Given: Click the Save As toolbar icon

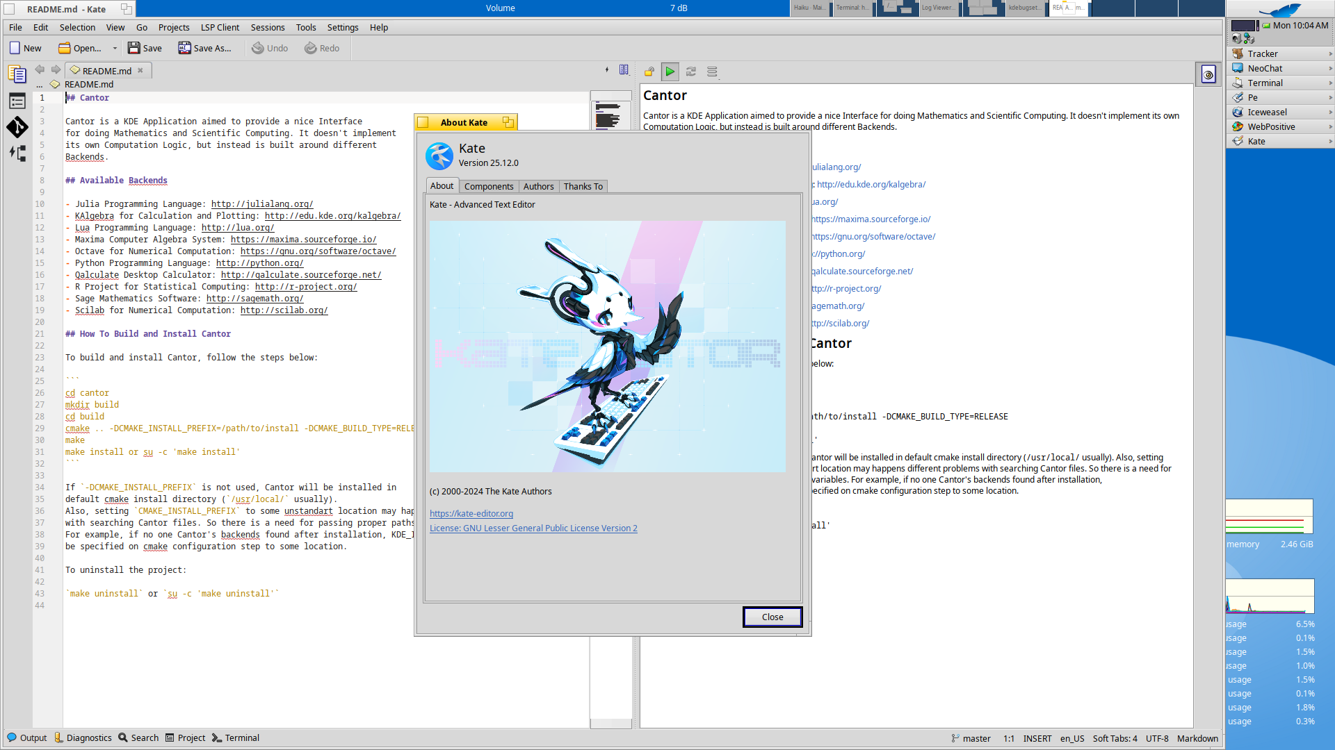Looking at the screenshot, I should 184,48.
